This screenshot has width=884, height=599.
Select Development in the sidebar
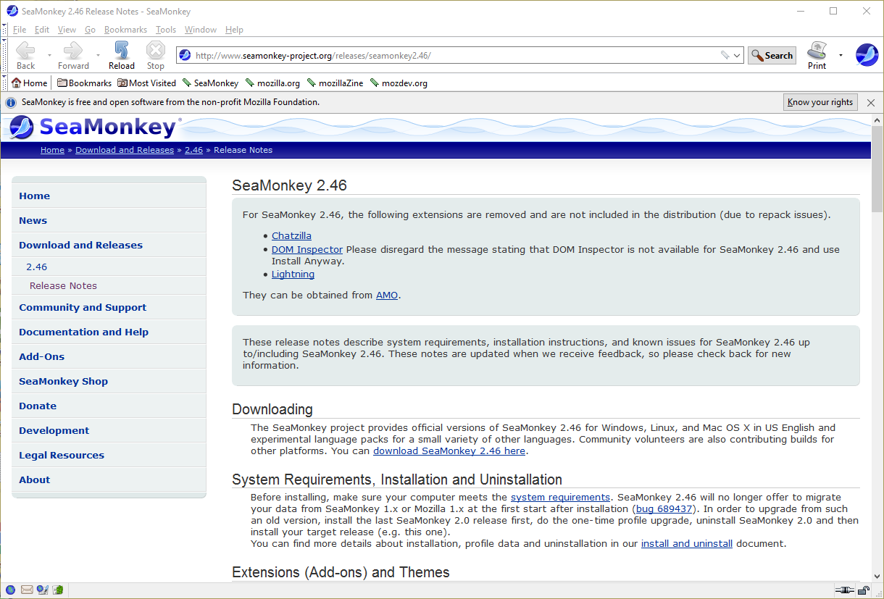pos(109,431)
